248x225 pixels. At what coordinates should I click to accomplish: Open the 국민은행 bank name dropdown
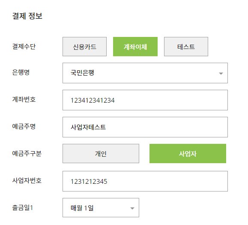145,73
